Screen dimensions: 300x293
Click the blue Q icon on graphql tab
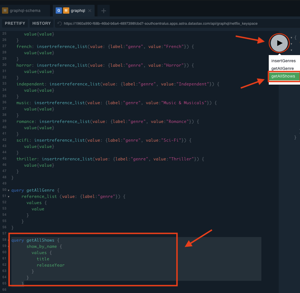pyautogui.click(x=59, y=11)
